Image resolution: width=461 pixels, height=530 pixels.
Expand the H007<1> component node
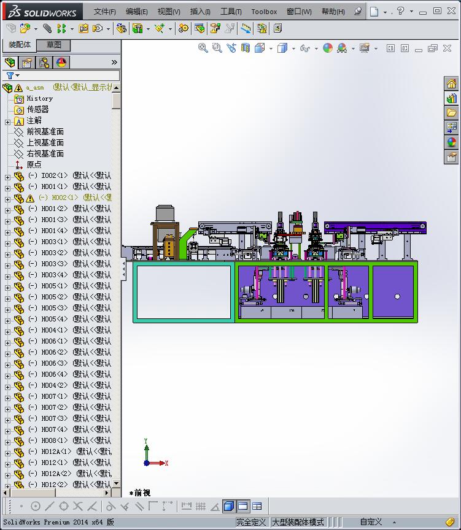[x=8, y=398]
